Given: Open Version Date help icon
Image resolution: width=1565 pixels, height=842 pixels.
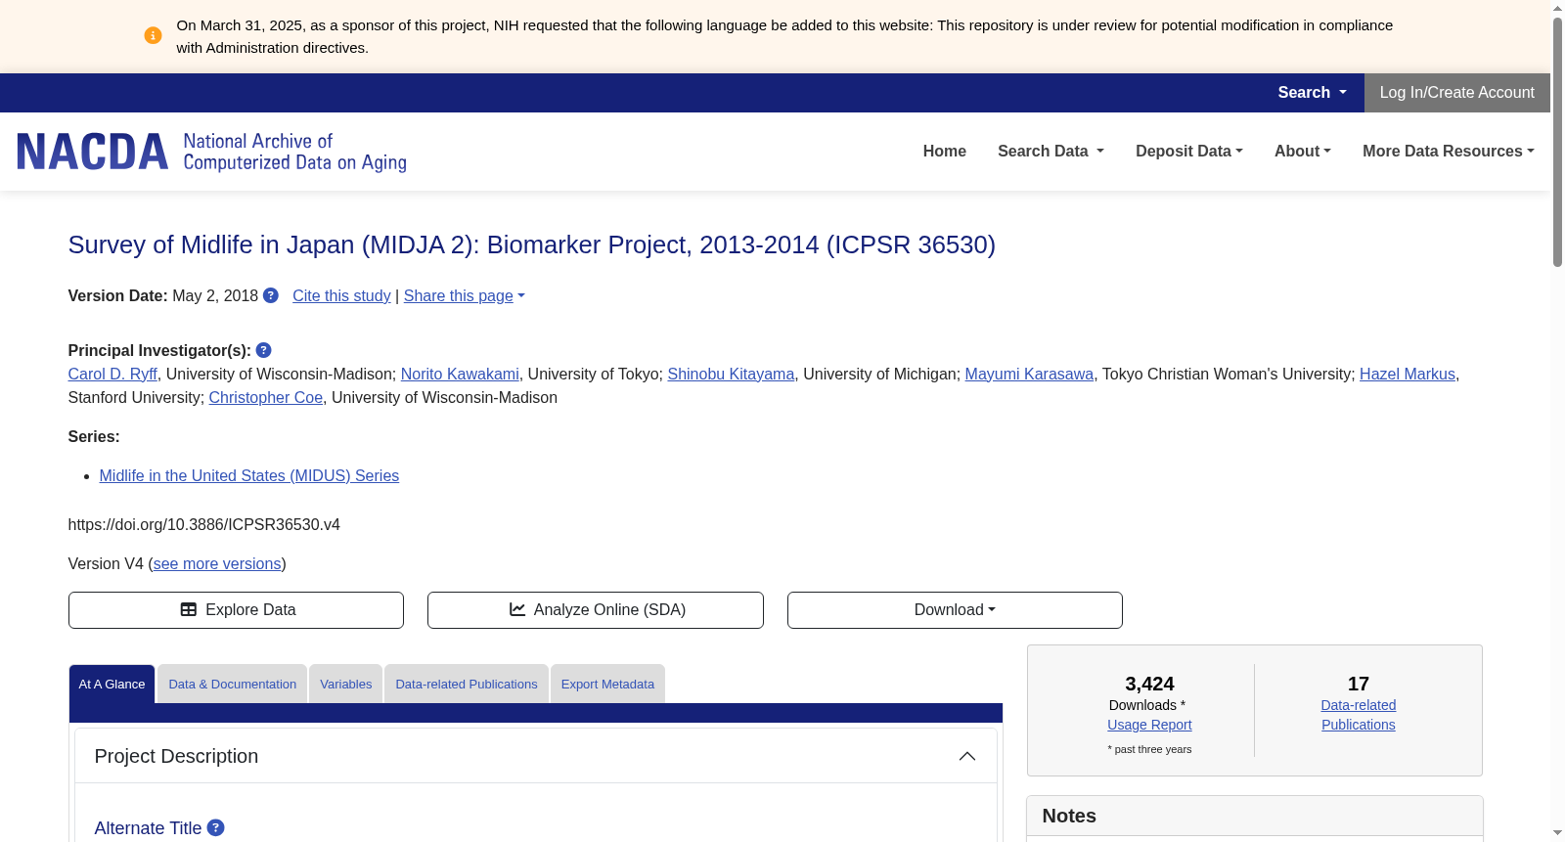Looking at the screenshot, I should pos(271,295).
